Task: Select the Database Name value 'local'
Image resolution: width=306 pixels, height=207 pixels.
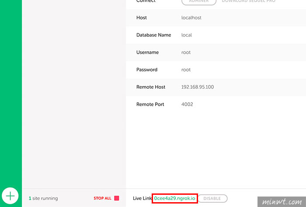Action: click(187, 35)
